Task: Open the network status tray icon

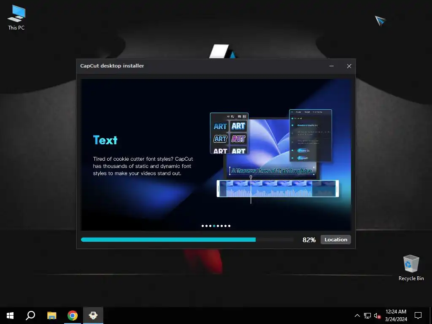Action: pos(367,316)
